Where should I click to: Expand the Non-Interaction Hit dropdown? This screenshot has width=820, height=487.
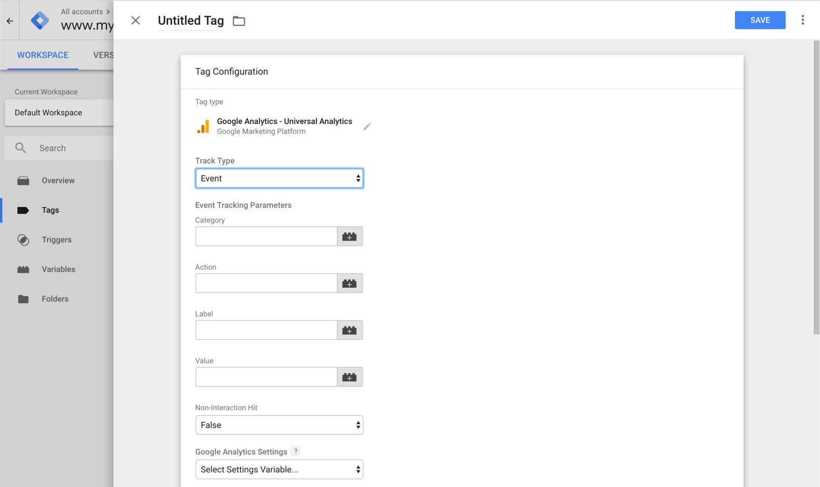click(279, 425)
